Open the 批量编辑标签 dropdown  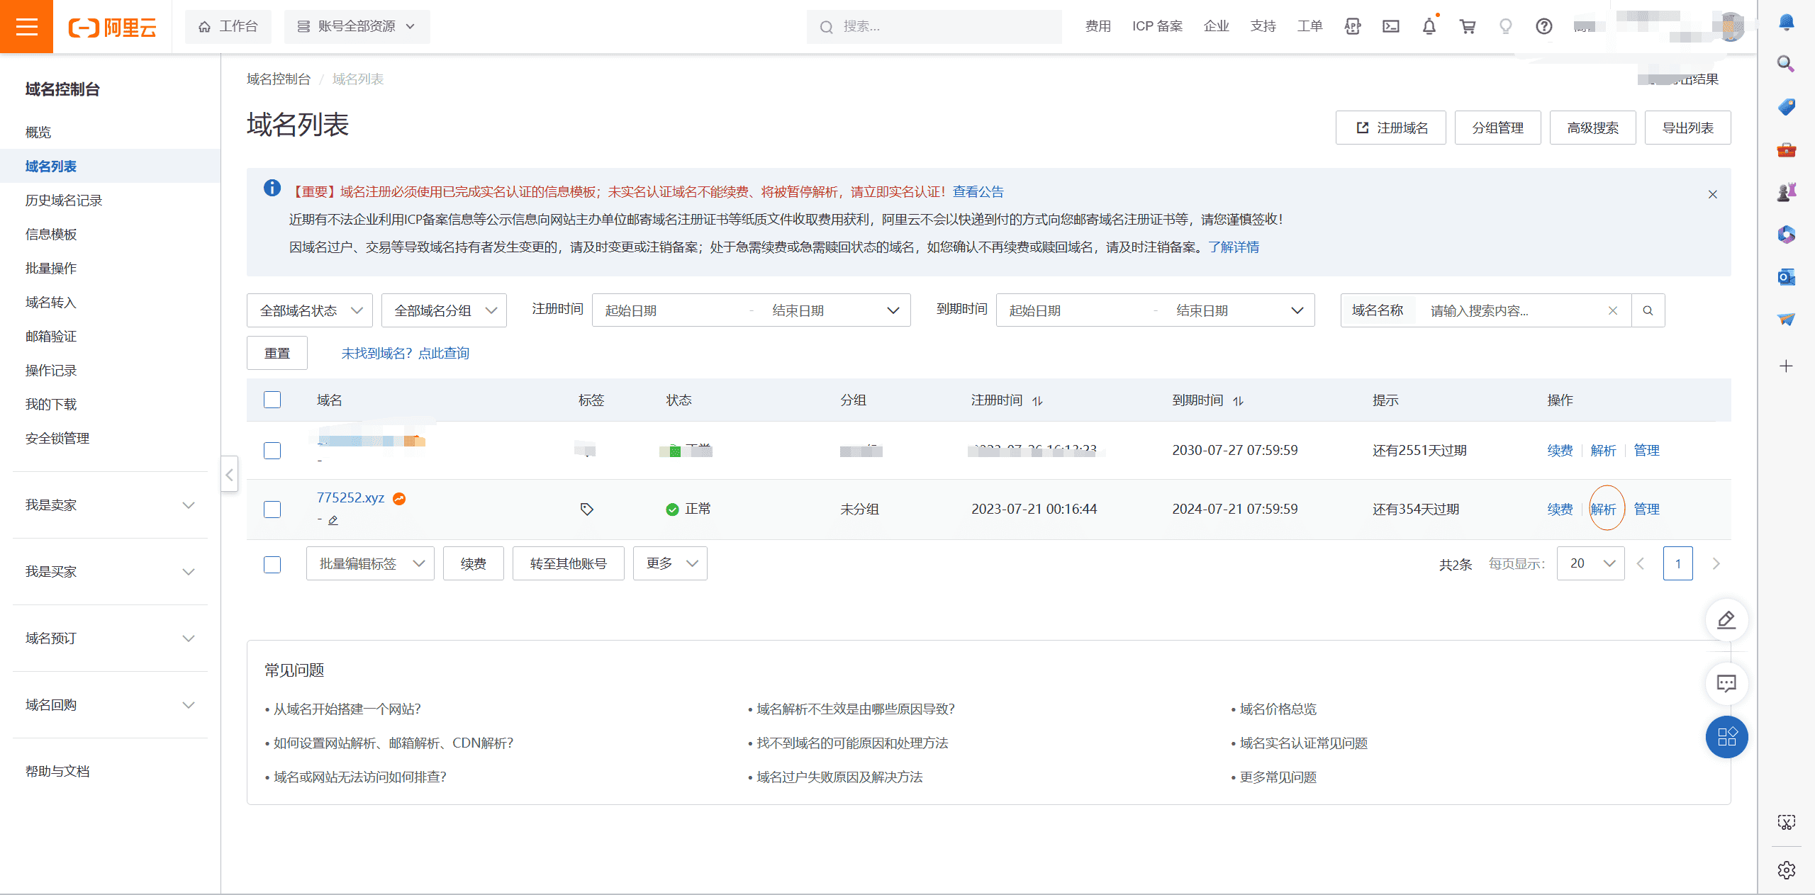[370, 563]
